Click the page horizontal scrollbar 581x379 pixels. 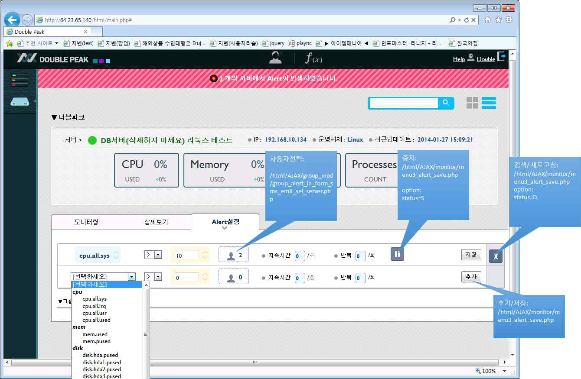[255, 362]
